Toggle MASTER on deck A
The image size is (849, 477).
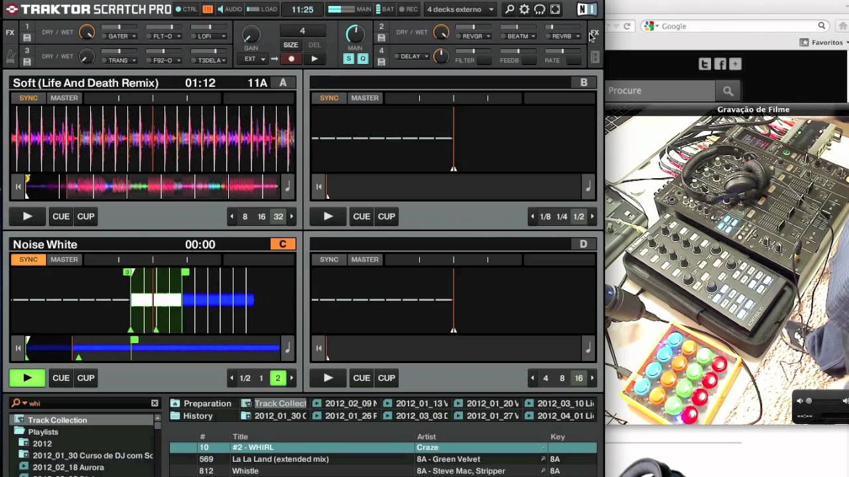(64, 98)
